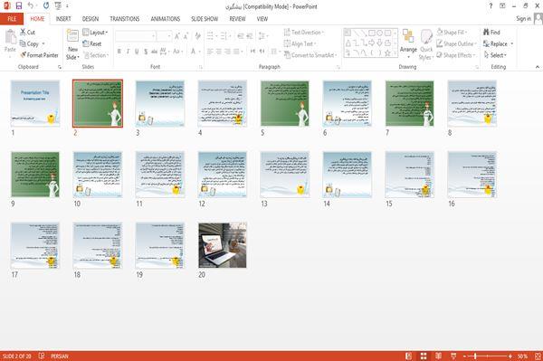Switch to Normal view in the status bar
Screen dimensions: 543x361
click(409, 356)
